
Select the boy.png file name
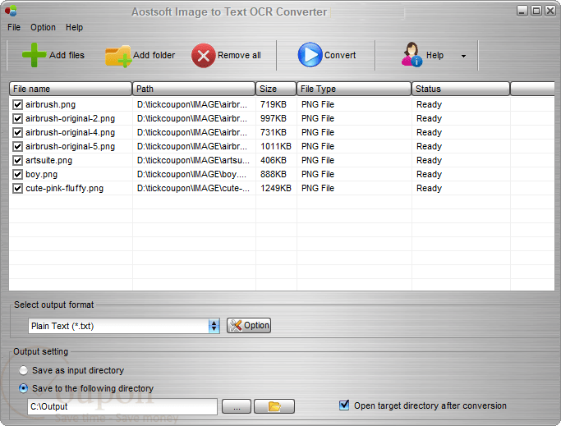42,174
